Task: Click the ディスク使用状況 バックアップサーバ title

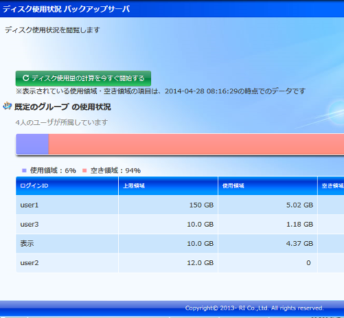Action: pos(66,9)
